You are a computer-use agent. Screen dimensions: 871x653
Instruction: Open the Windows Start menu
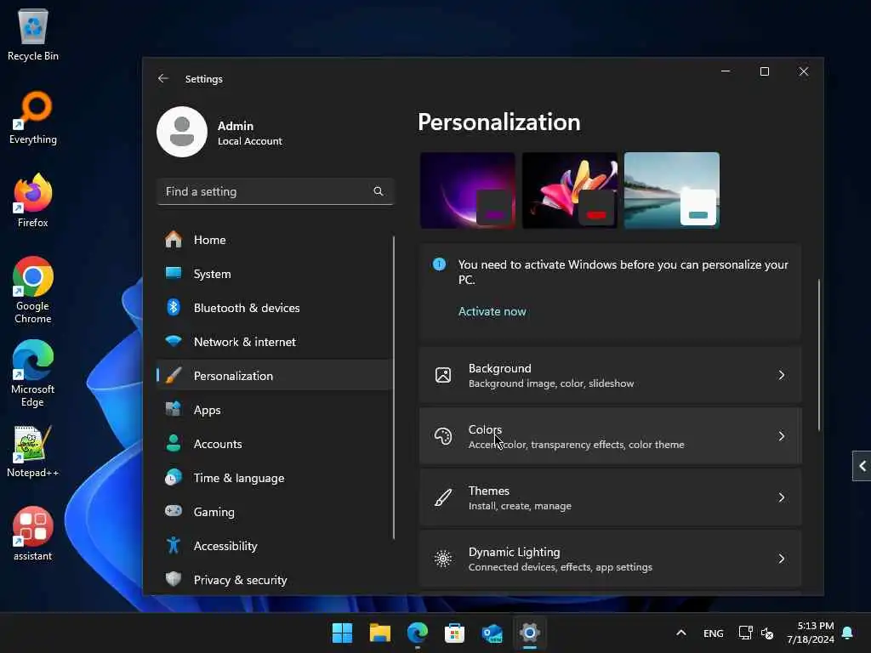(342, 633)
